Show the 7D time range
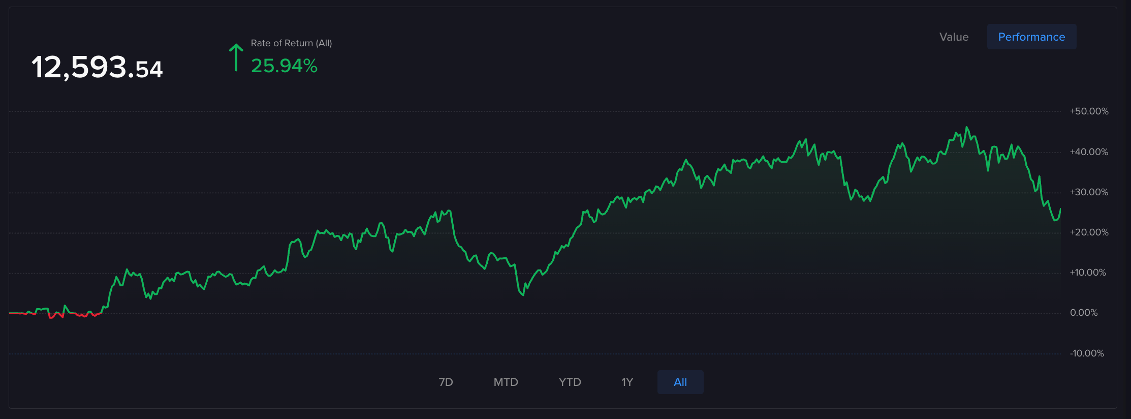The image size is (1131, 419). click(x=446, y=382)
